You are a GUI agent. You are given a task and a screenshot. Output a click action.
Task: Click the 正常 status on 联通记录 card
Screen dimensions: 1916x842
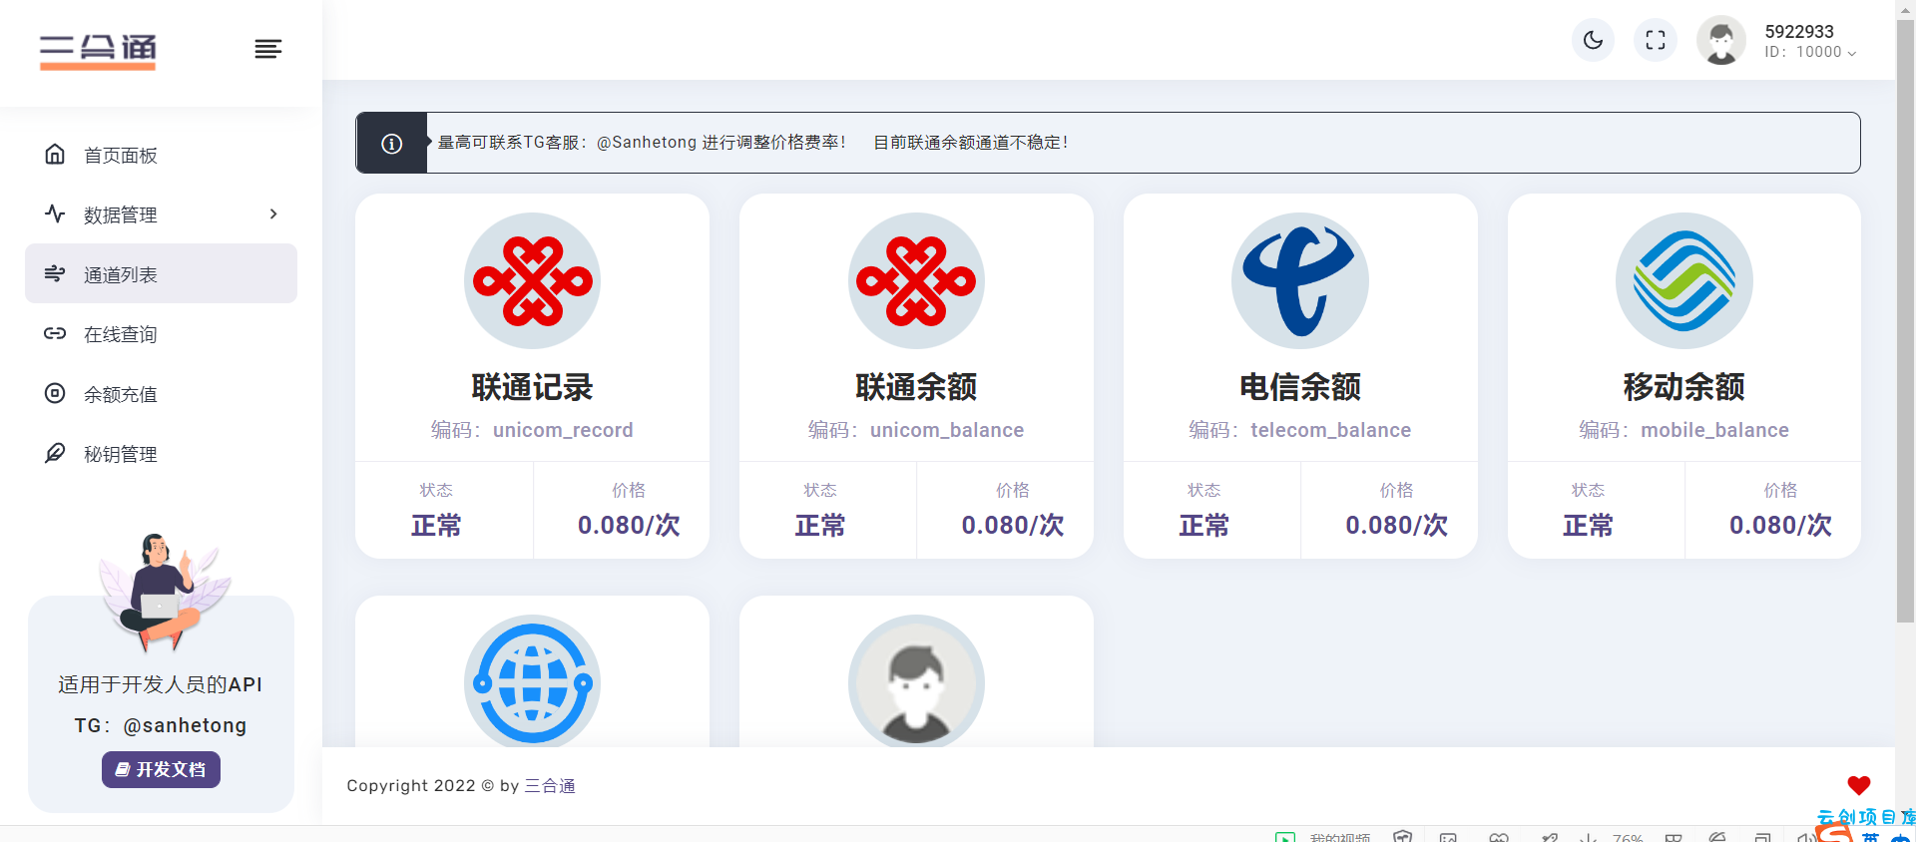pyautogui.click(x=436, y=526)
